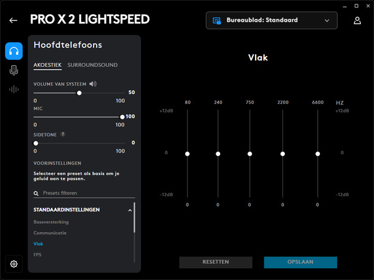Save the EQ with Opslaan button

(300, 262)
